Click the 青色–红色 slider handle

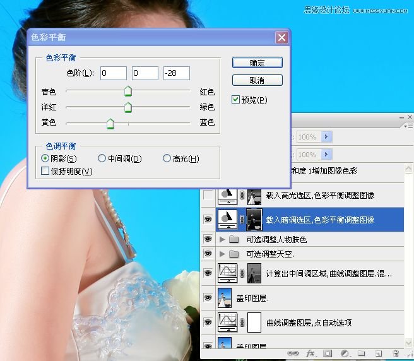coord(128,91)
